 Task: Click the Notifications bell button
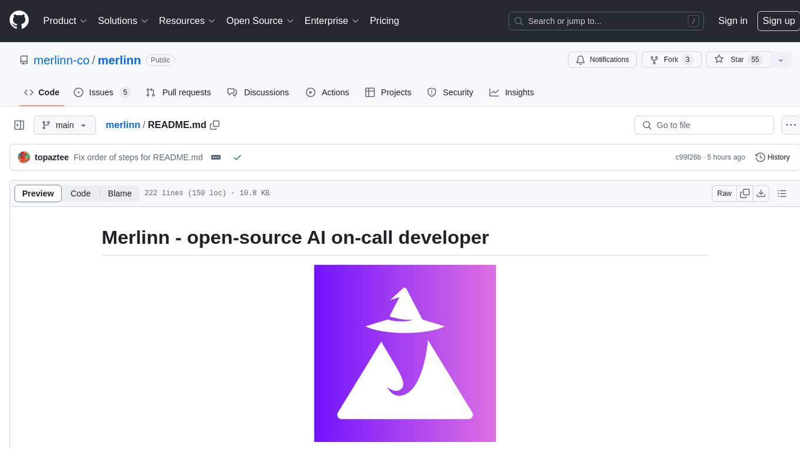602,59
